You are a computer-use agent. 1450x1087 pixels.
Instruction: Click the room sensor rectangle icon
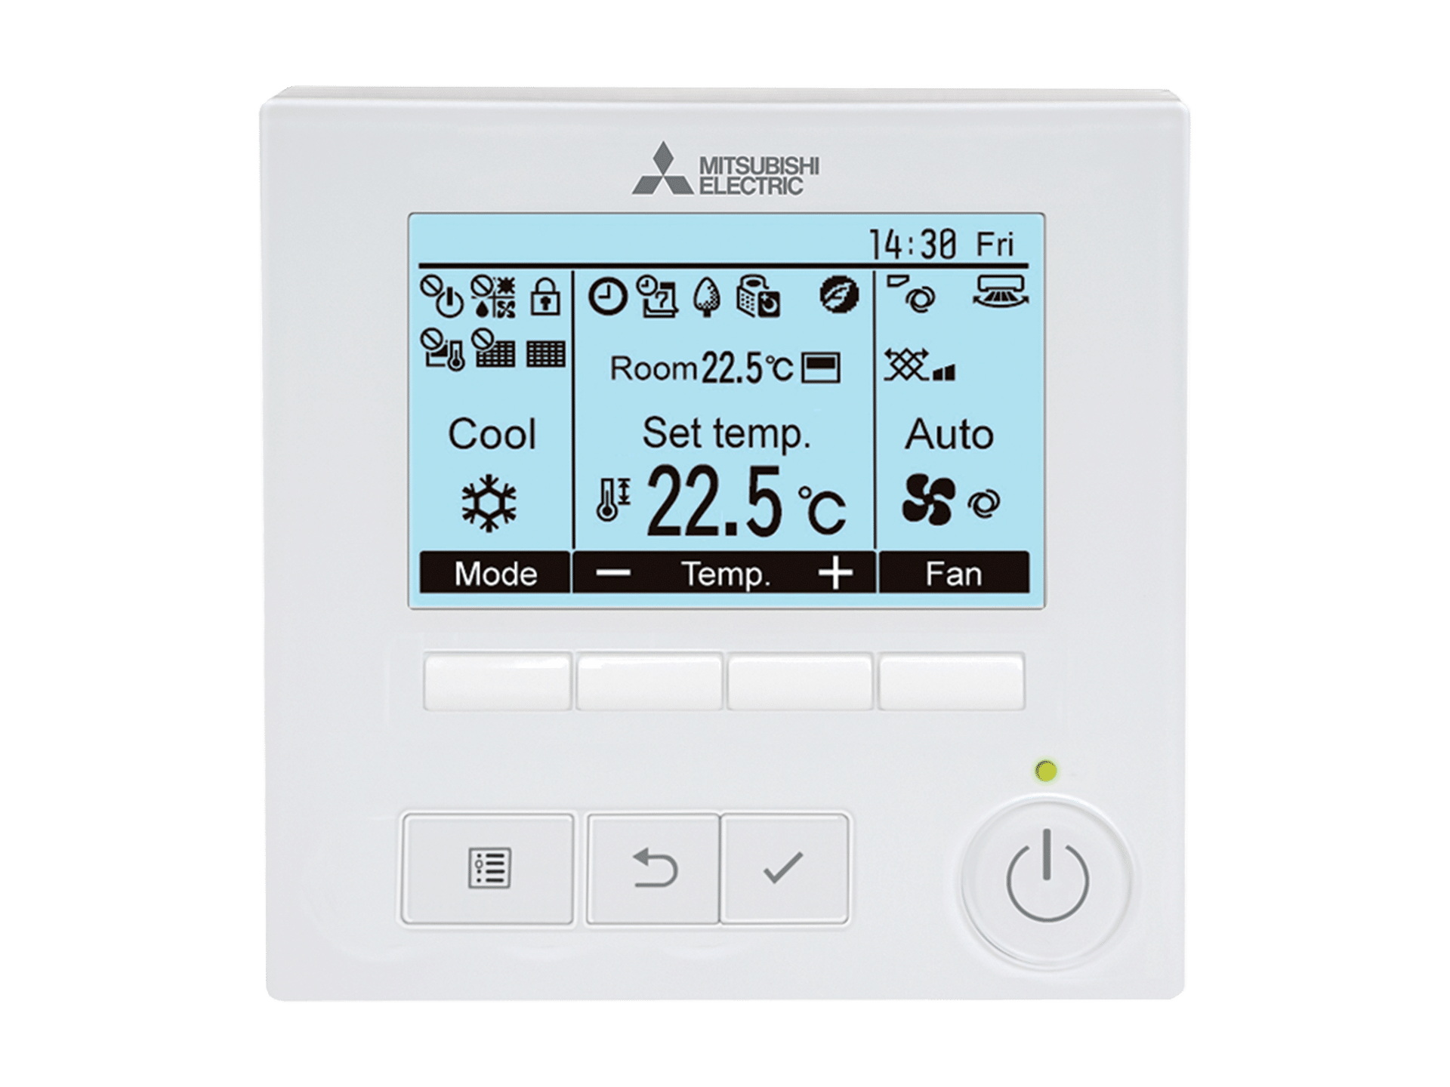[x=821, y=368]
